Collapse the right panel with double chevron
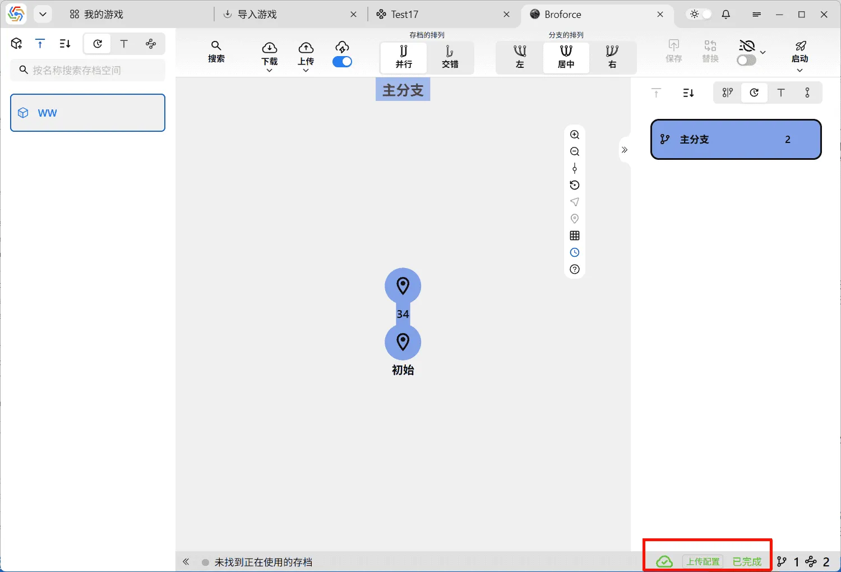The height and width of the screenshot is (572, 841). pyautogui.click(x=625, y=150)
